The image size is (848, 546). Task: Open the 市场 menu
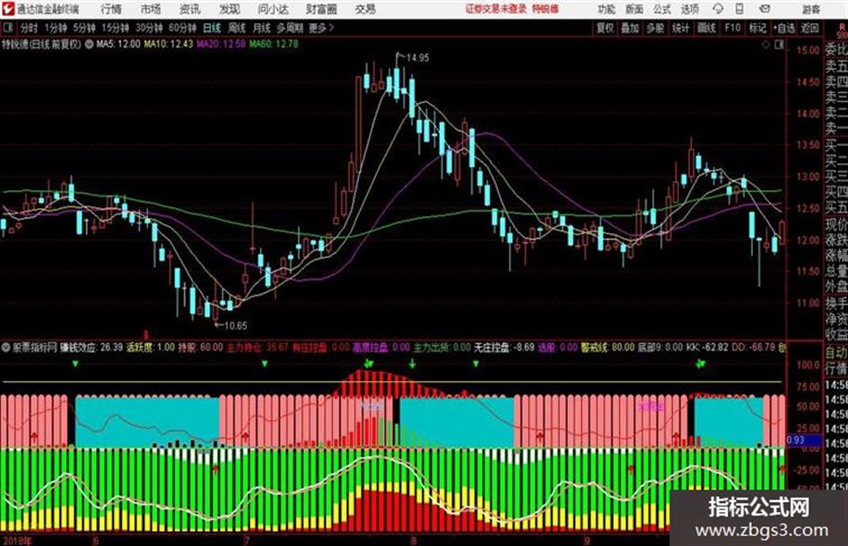pyautogui.click(x=151, y=9)
